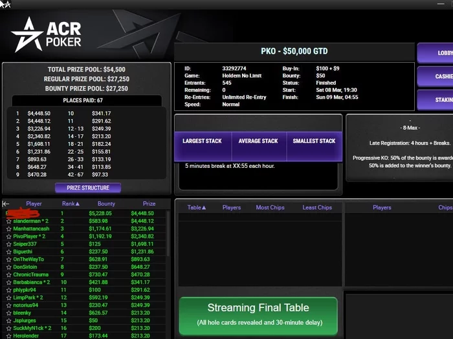Select player Sniper337 in the list
453x339 pixels.
tap(25, 244)
